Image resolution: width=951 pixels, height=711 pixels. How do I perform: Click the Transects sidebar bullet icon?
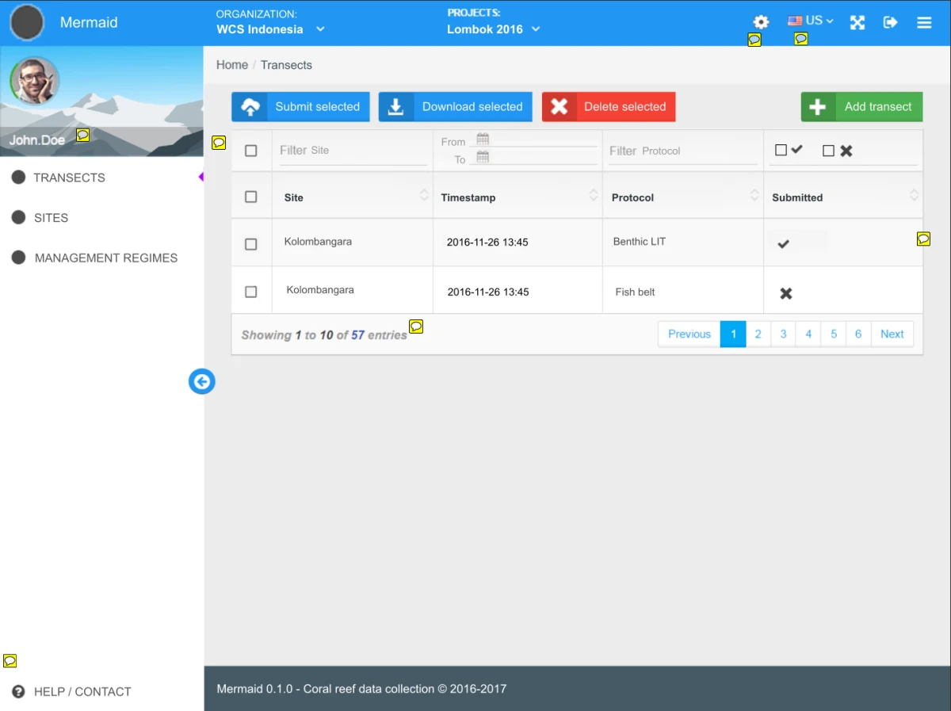click(x=18, y=177)
